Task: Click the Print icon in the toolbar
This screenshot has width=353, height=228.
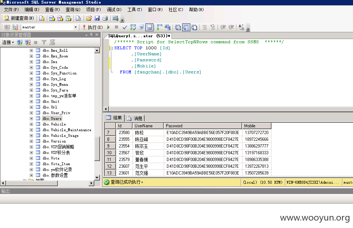Action: coord(105,18)
